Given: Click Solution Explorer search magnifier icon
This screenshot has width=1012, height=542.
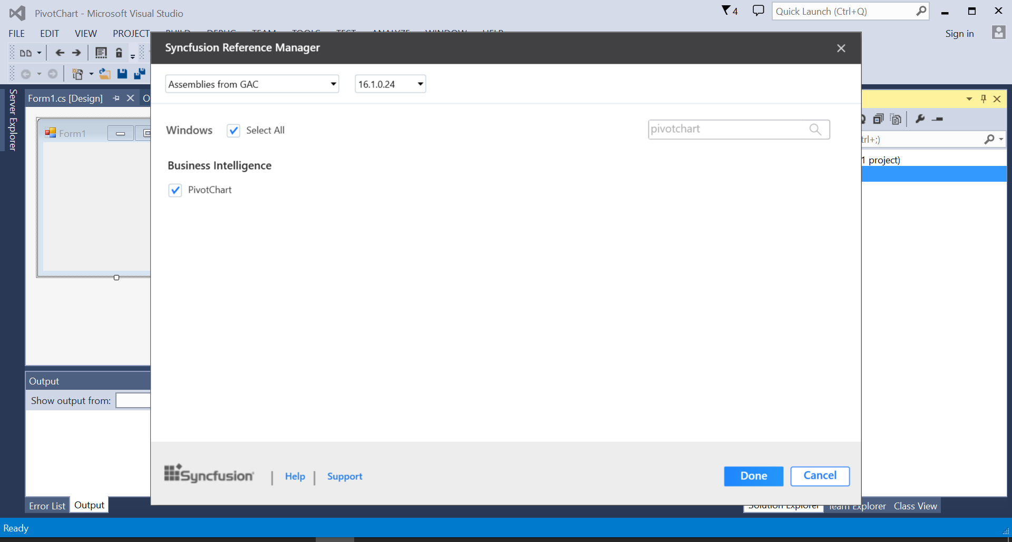Looking at the screenshot, I should 989,139.
